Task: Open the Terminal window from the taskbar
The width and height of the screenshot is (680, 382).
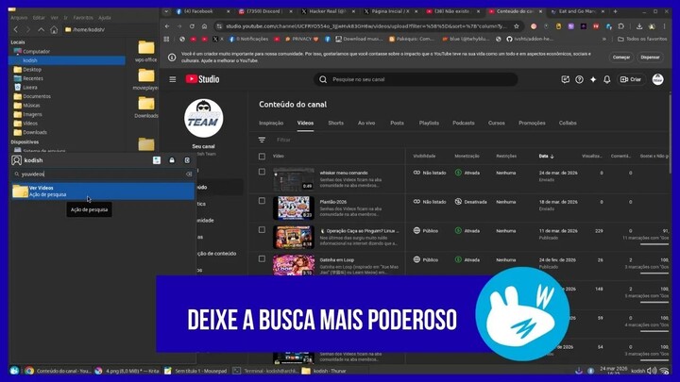Action: [265, 371]
